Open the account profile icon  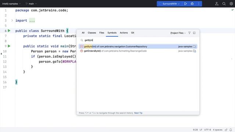(217, 4)
